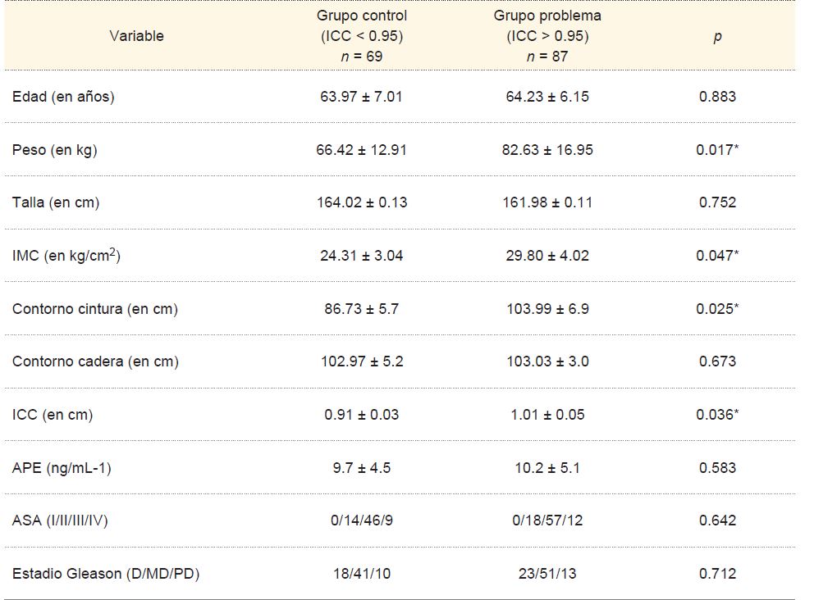Click the IMC row label
This screenshot has height=600, width=837.
tap(66, 256)
